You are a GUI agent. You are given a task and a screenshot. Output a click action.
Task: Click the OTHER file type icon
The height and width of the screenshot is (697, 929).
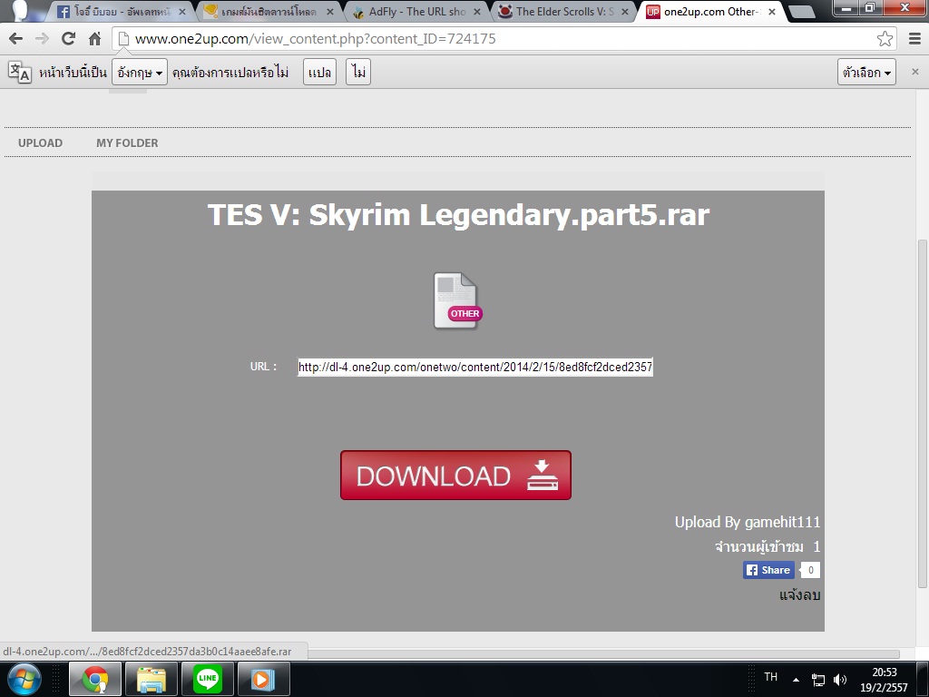(457, 300)
